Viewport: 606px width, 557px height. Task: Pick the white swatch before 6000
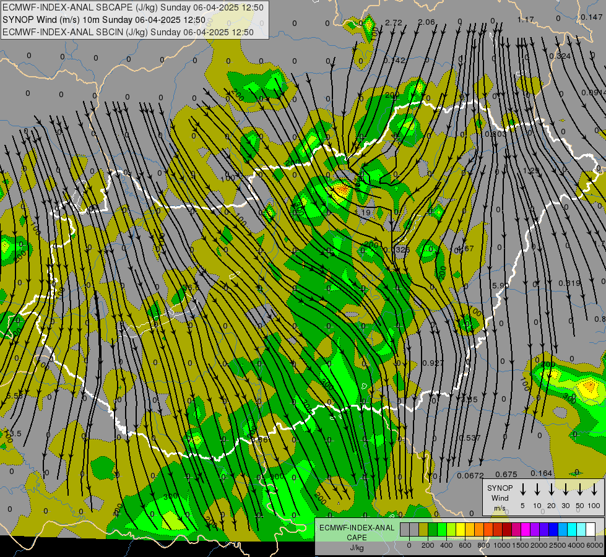[x=591, y=529]
